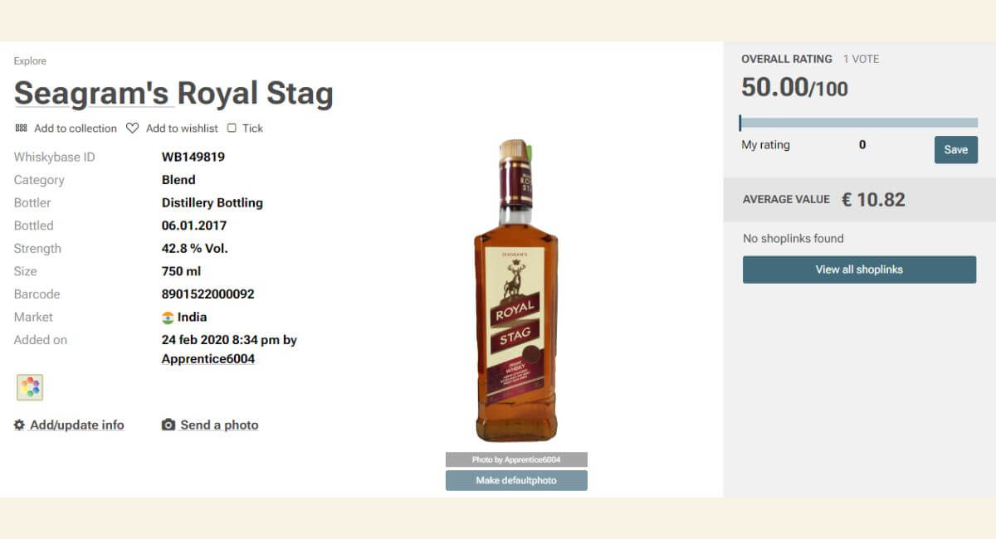This screenshot has width=996, height=539.
Task: Enable the Tick checkbox
Action: pos(232,128)
